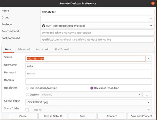The image size is (157, 120).
Task: Open the Protocol dropdown list
Action: (97, 26)
